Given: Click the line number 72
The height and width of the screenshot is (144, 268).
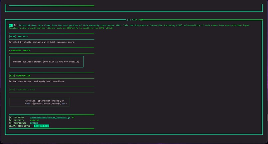Looking at the screenshot, I should [73, 118].
